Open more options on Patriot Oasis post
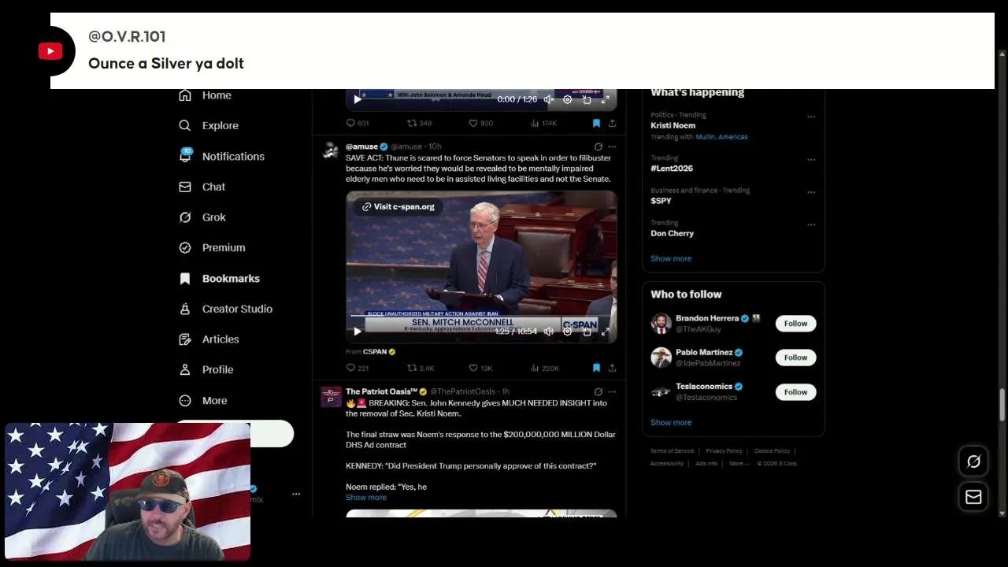 [x=612, y=391]
